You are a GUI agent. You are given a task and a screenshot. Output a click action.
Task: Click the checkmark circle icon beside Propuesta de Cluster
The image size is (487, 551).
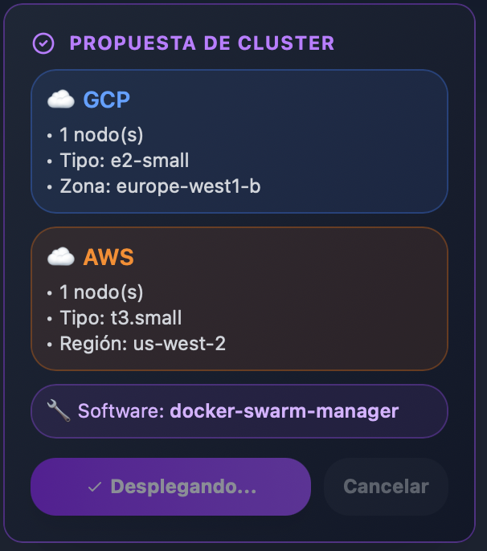coord(43,43)
